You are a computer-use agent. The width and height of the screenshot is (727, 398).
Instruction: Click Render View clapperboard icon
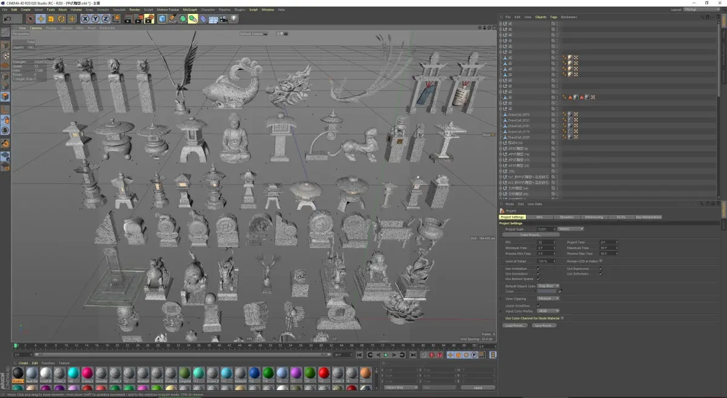tap(128, 19)
